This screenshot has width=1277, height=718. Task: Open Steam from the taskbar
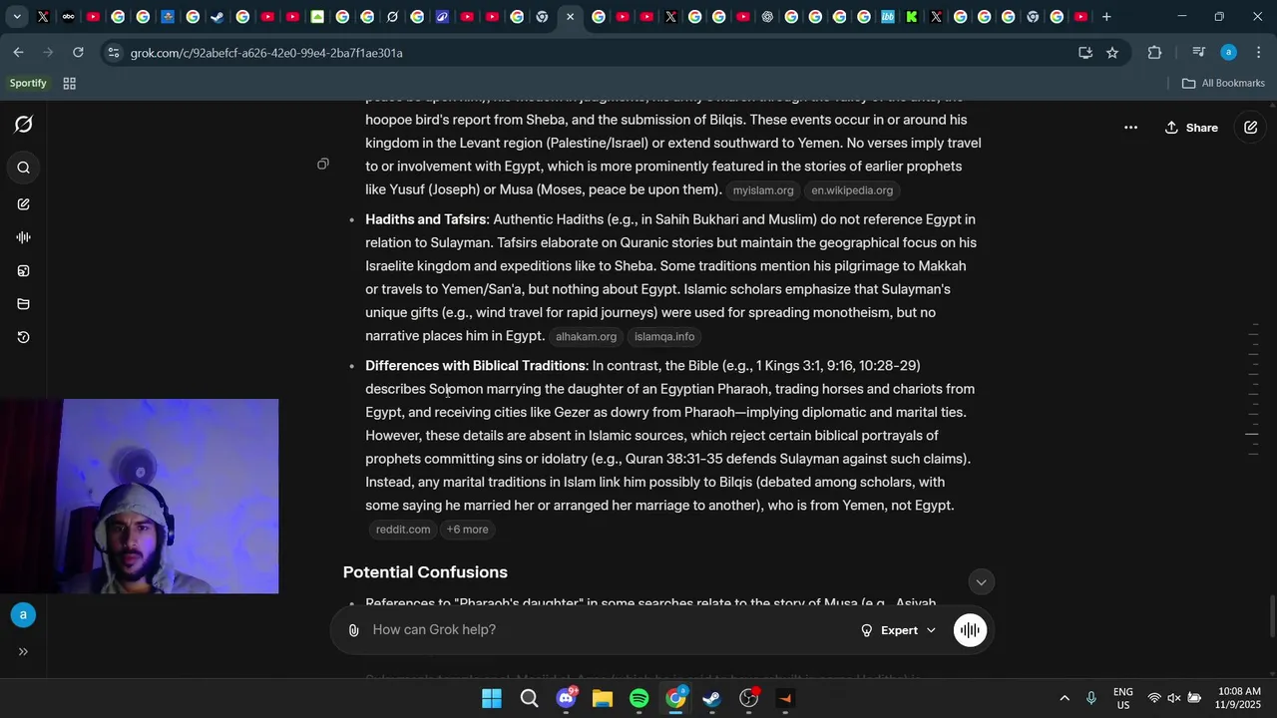(712, 698)
